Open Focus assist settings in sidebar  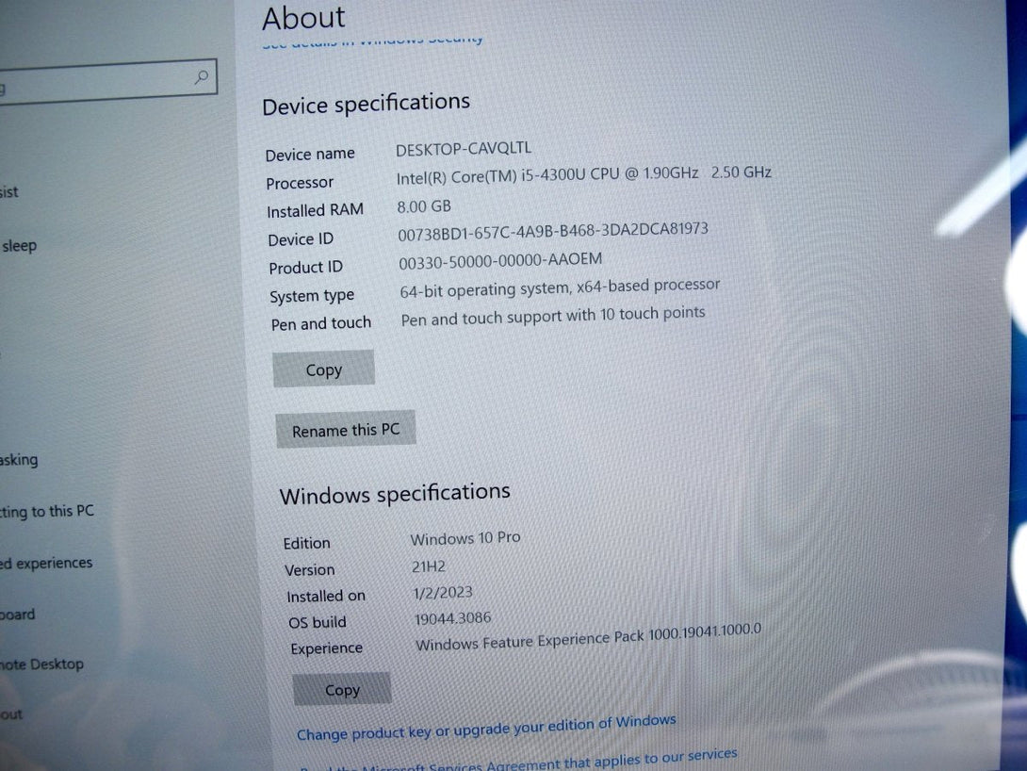coord(8,191)
